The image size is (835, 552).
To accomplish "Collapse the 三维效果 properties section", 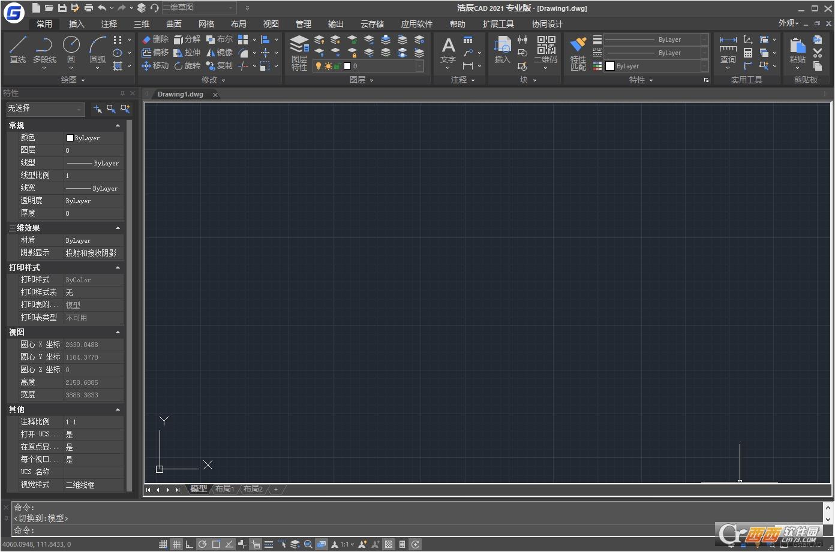I will [118, 228].
